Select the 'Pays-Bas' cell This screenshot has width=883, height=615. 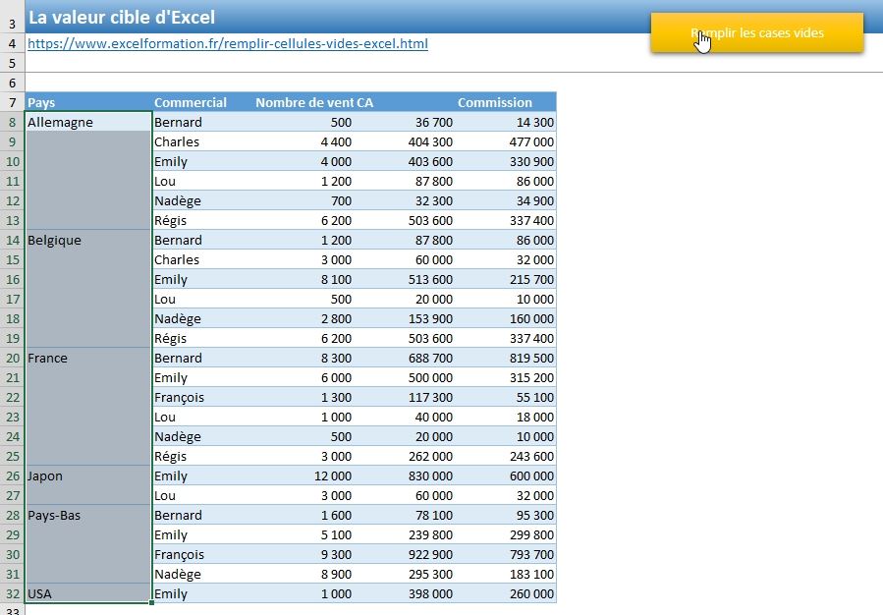coord(88,515)
